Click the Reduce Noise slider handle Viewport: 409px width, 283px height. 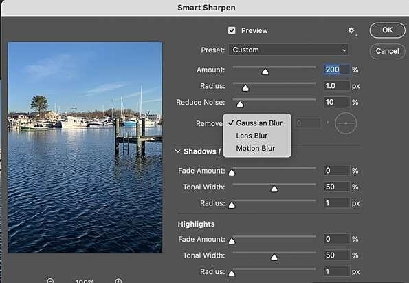[x=240, y=104]
